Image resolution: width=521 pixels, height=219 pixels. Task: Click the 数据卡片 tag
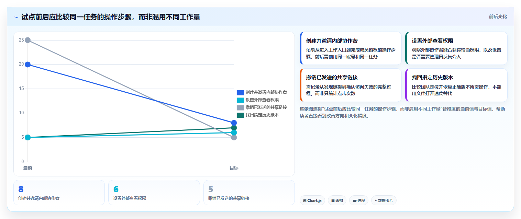[x=384, y=200]
